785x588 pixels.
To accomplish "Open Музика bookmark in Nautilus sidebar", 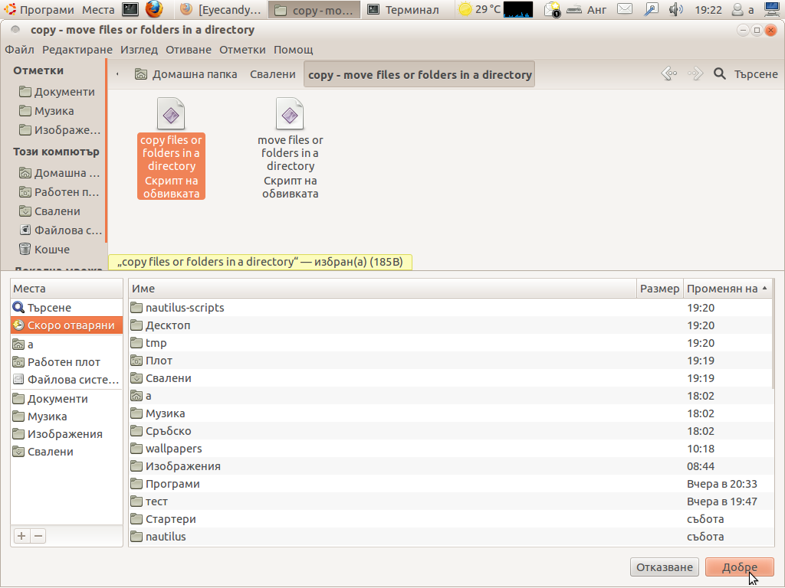I will [46, 110].
